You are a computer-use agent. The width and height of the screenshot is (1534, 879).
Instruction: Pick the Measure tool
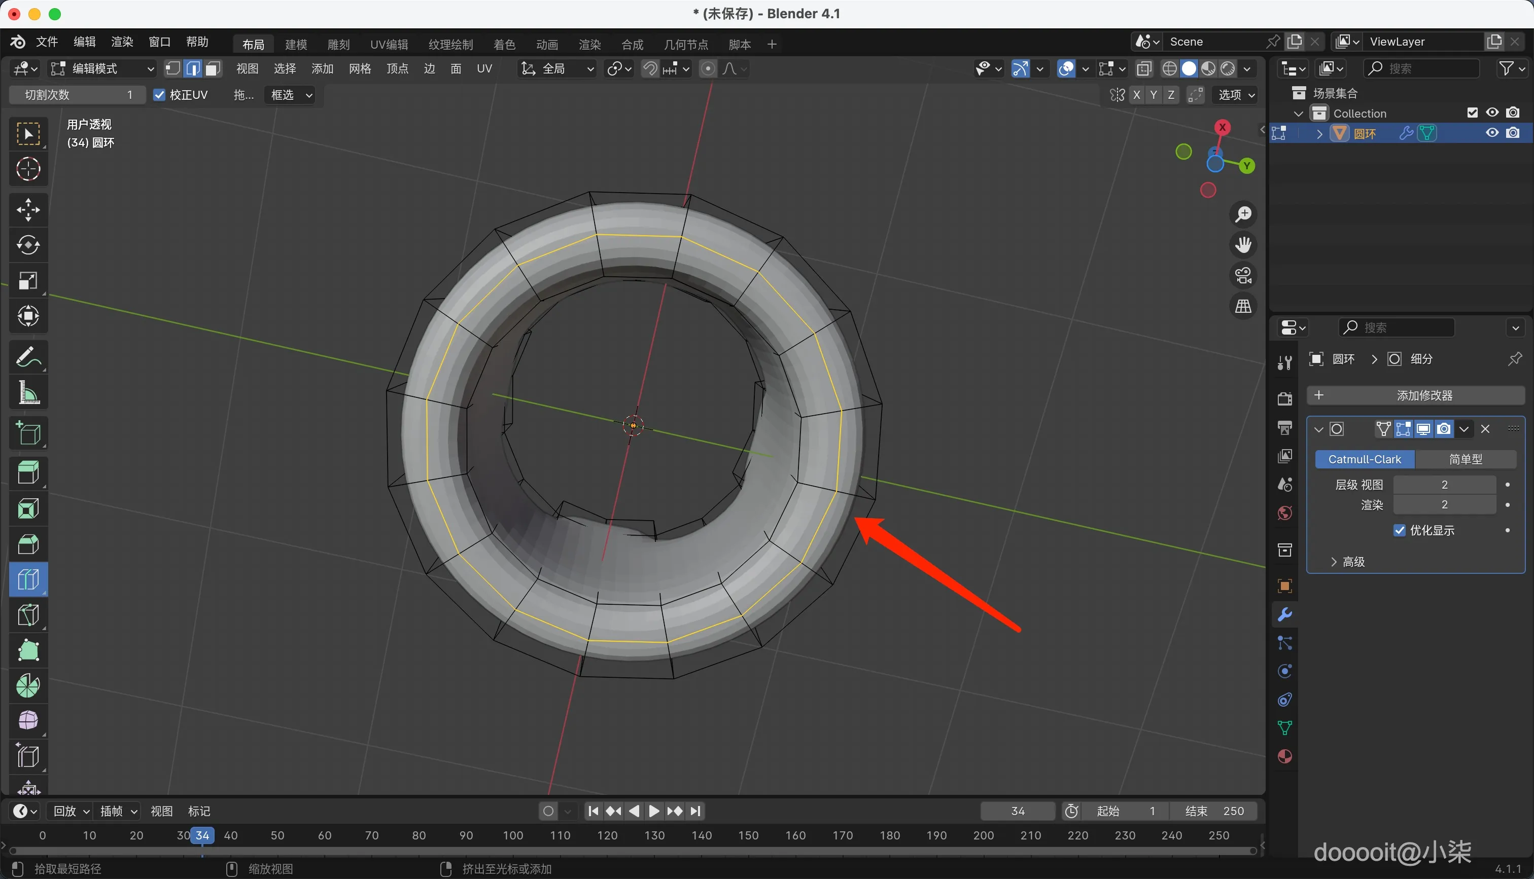(28, 393)
